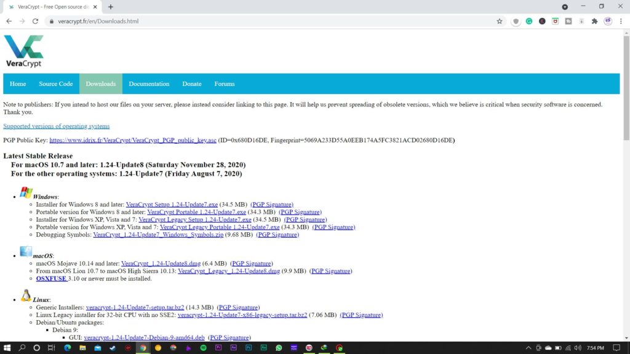Image resolution: width=630 pixels, height=354 pixels.
Task: Go to the Home nav tab
Action: pyautogui.click(x=18, y=84)
